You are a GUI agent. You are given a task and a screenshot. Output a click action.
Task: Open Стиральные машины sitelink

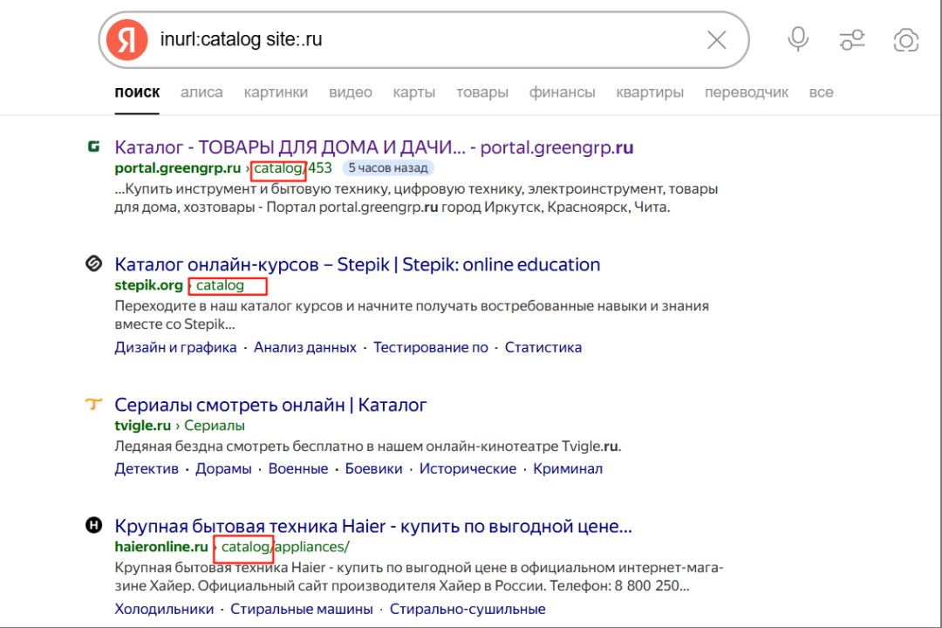point(302,610)
